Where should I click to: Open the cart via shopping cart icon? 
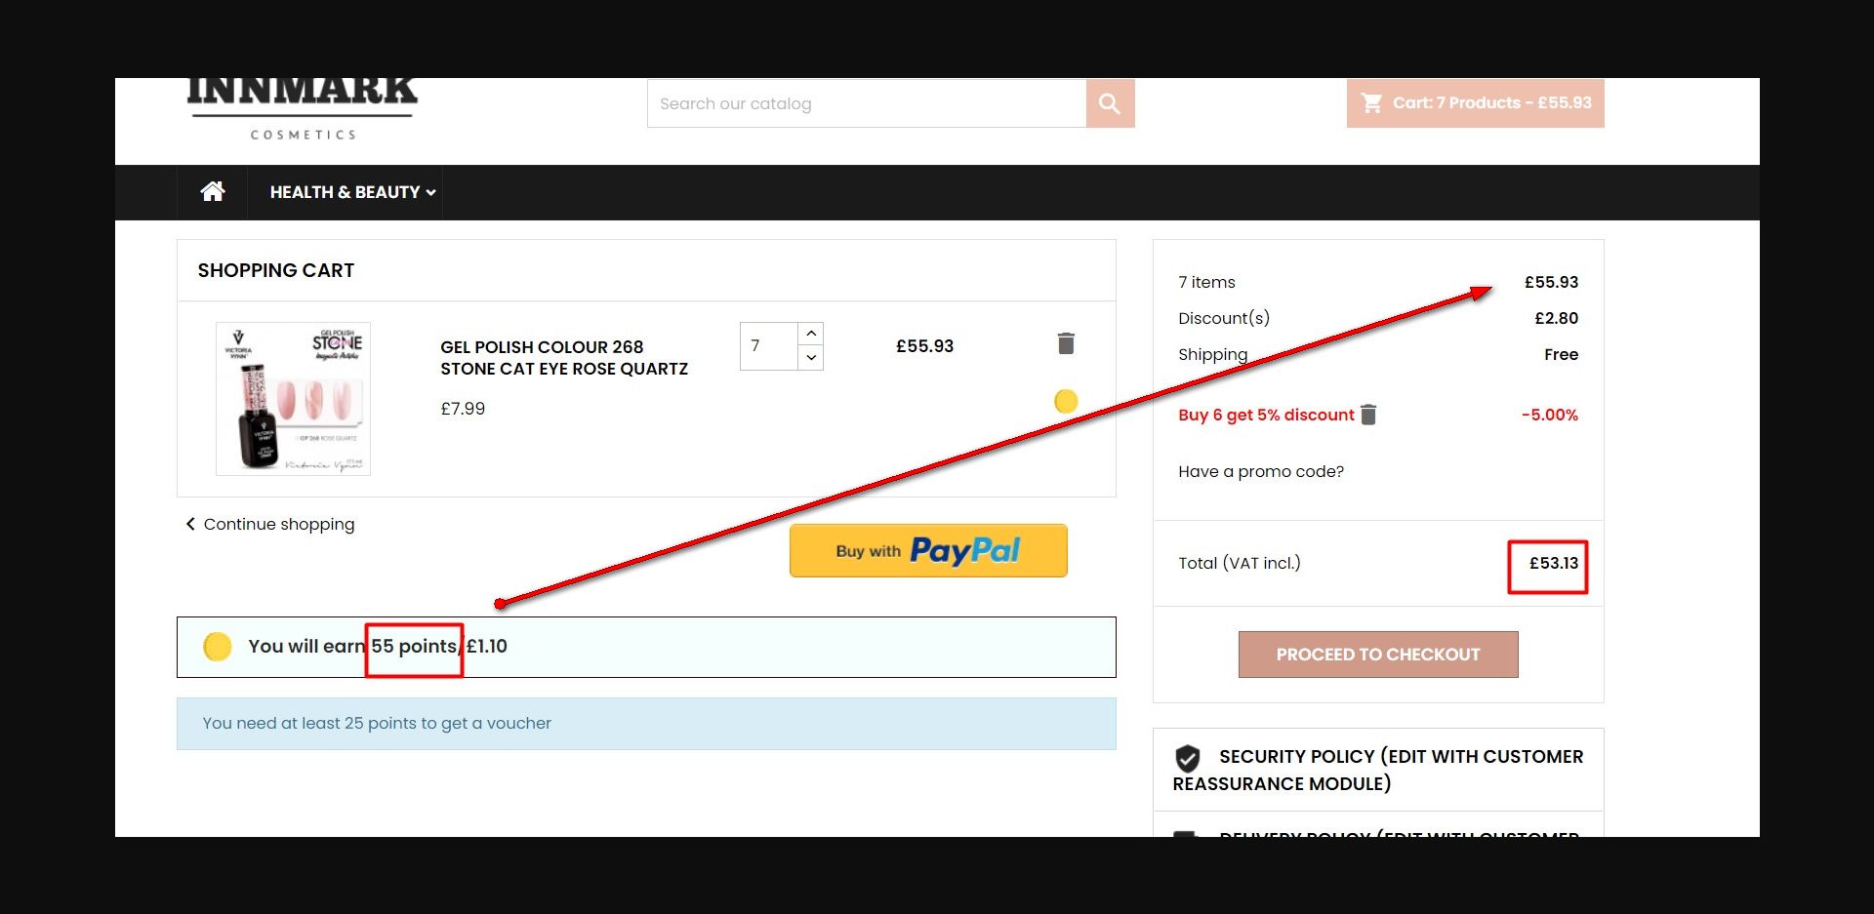(x=1371, y=102)
